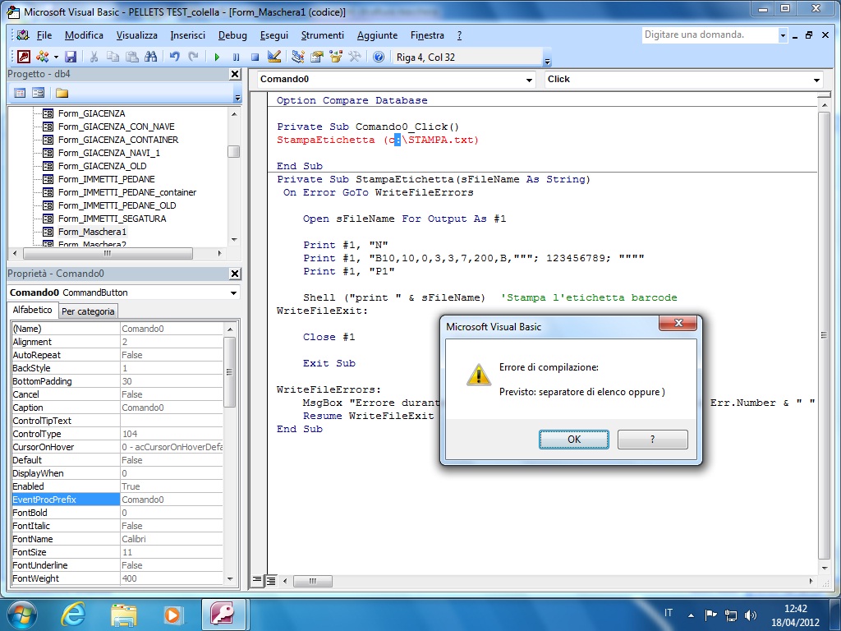841x631 pixels.
Task: Select Form_GIACENZA_CON_NAVE in project tree
Action: click(x=116, y=127)
